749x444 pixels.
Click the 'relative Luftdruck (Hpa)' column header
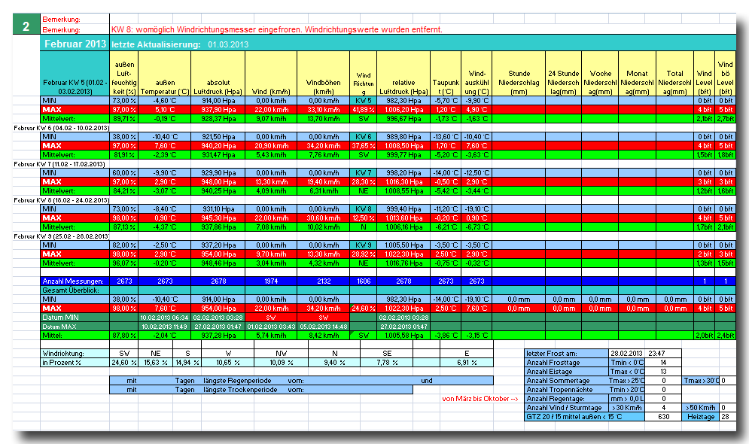[x=403, y=74]
